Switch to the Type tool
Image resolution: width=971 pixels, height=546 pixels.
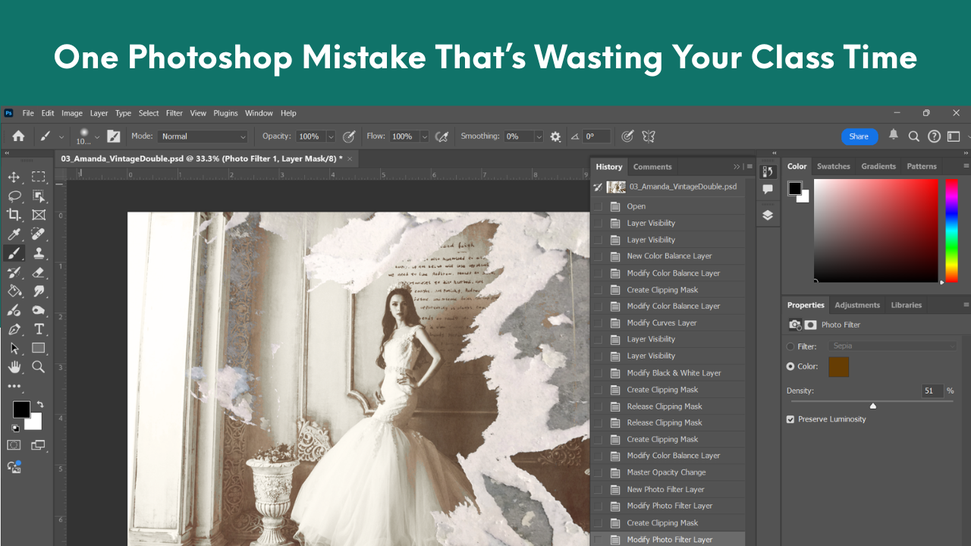tap(37, 329)
